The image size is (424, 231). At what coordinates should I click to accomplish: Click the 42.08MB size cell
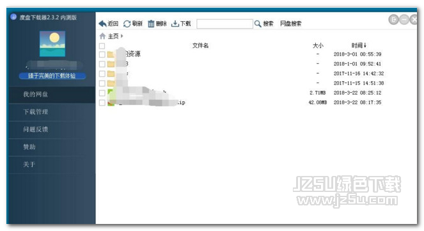point(318,102)
